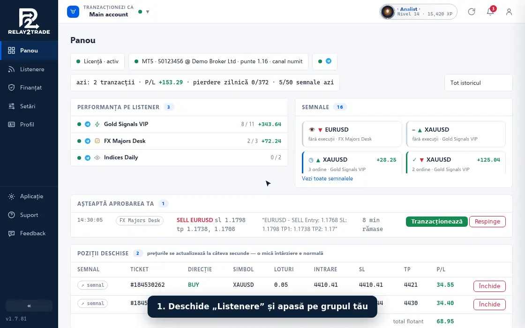Go to Panou in the sidebar

pyautogui.click(x=29, y=51)
